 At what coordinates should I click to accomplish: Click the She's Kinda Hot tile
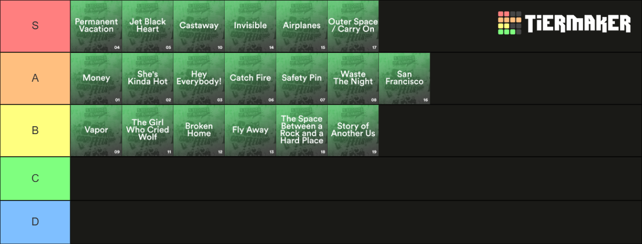point(148,78)
